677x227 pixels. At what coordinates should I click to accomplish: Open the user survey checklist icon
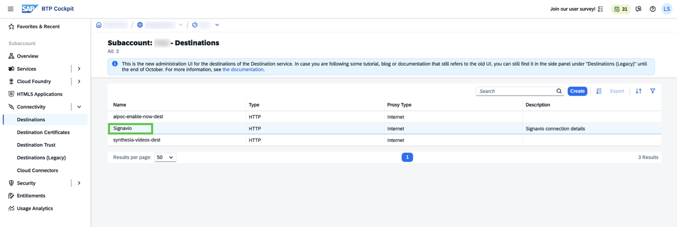pyautogui.click(x=601, y=9)
